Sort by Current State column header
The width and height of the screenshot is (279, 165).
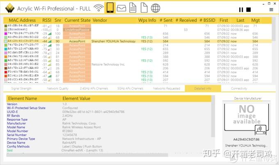[x=78, y=20]
